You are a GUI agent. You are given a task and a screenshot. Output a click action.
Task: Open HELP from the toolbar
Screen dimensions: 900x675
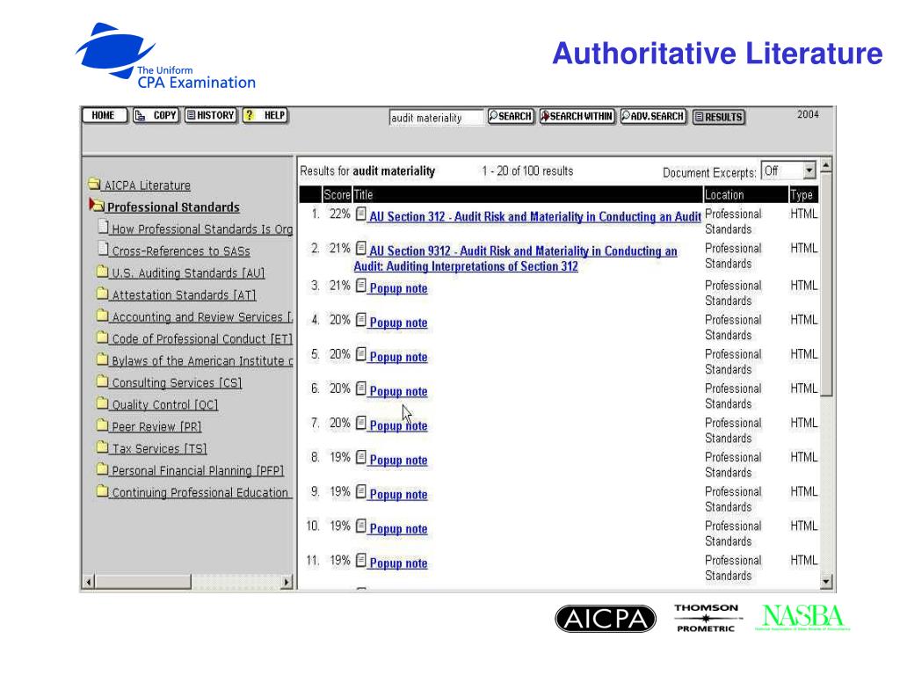(x=265, y=115)
